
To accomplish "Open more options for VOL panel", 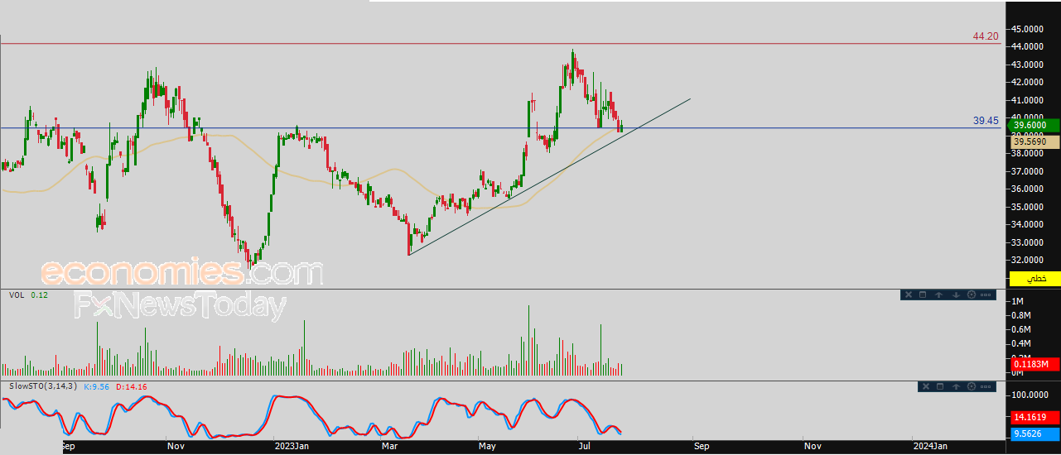I will 986,295.
